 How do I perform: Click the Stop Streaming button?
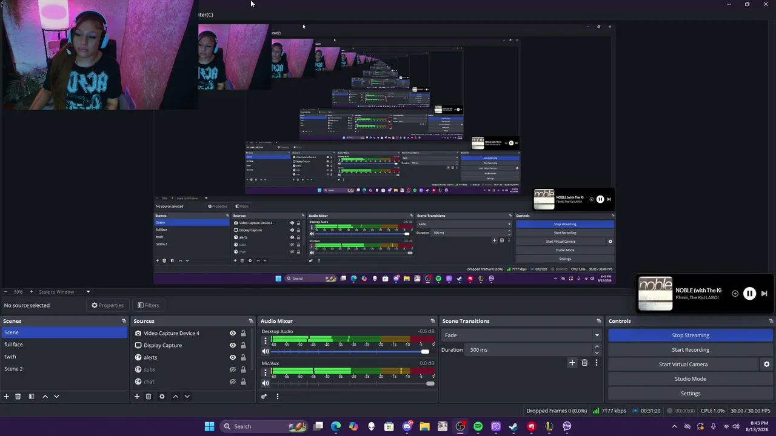pos(691,335)
